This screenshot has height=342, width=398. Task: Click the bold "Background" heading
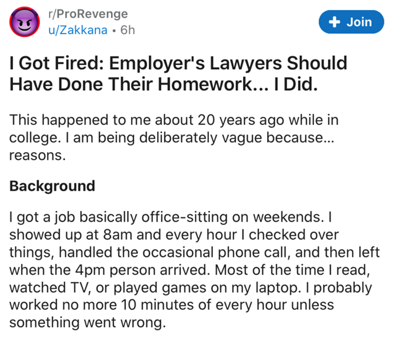(x=52, y=186)
